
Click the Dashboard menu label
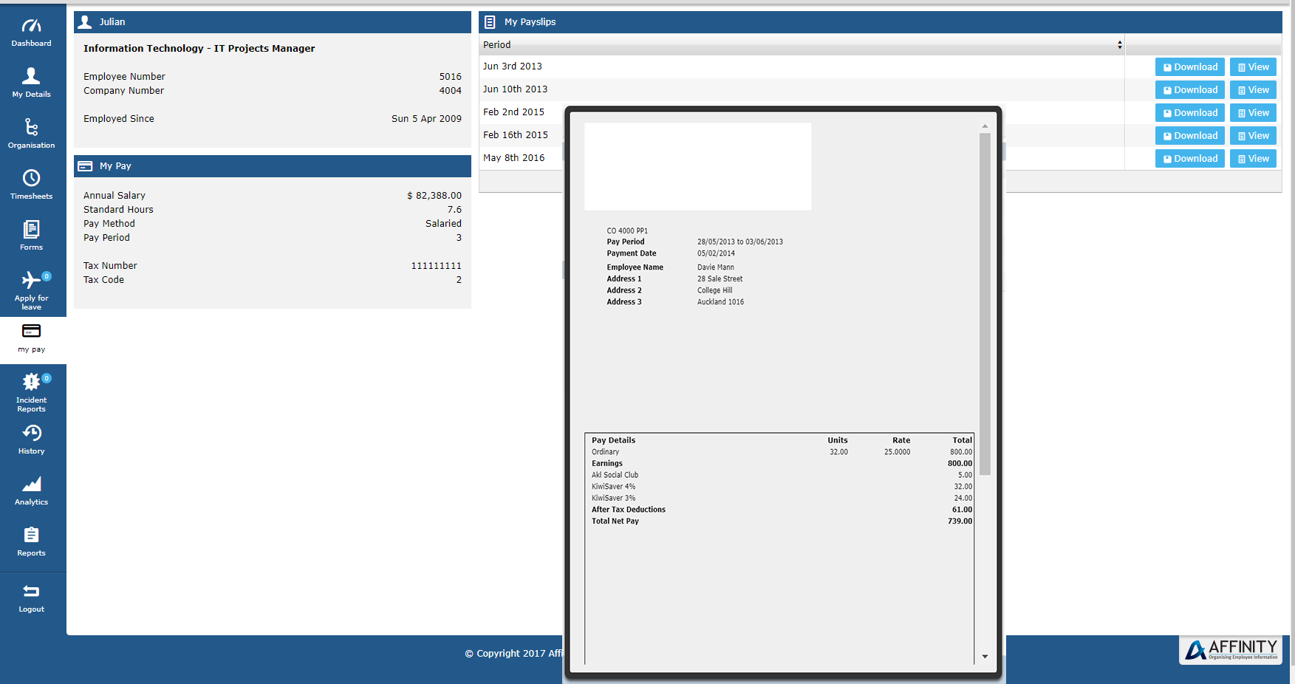pos(31,44)
